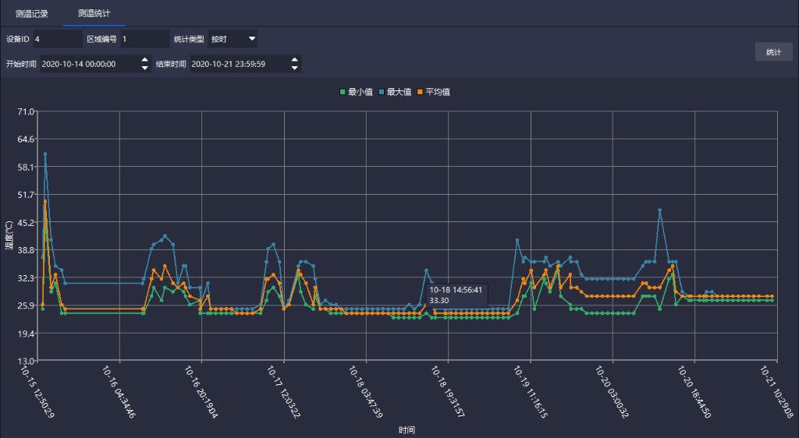Click the 10-17 12:03:22 x-axis label
This screenshot has width=799, height=438.
point(283,392)
